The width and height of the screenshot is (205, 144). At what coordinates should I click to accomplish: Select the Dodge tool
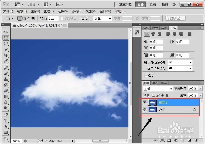coord(6,108)
